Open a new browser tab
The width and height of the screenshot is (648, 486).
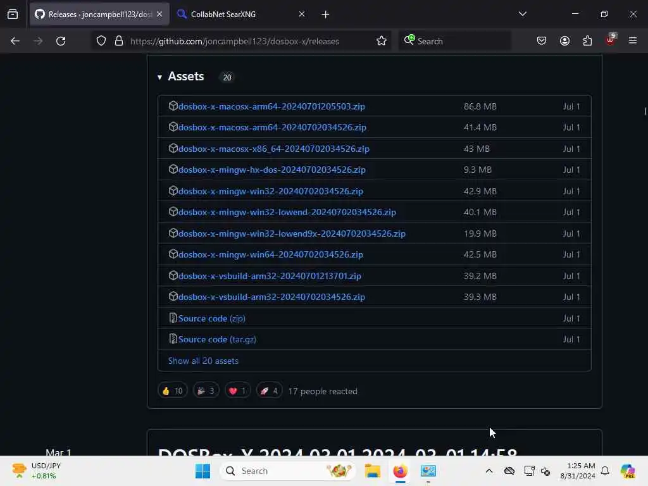point(325,15)
